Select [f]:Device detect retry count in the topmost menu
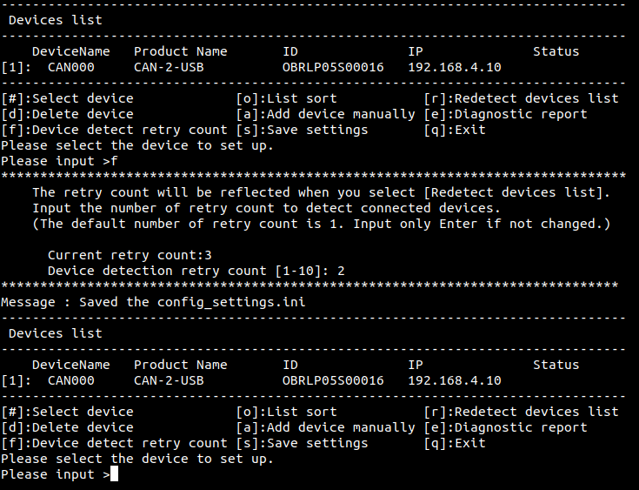 [114, 130]
